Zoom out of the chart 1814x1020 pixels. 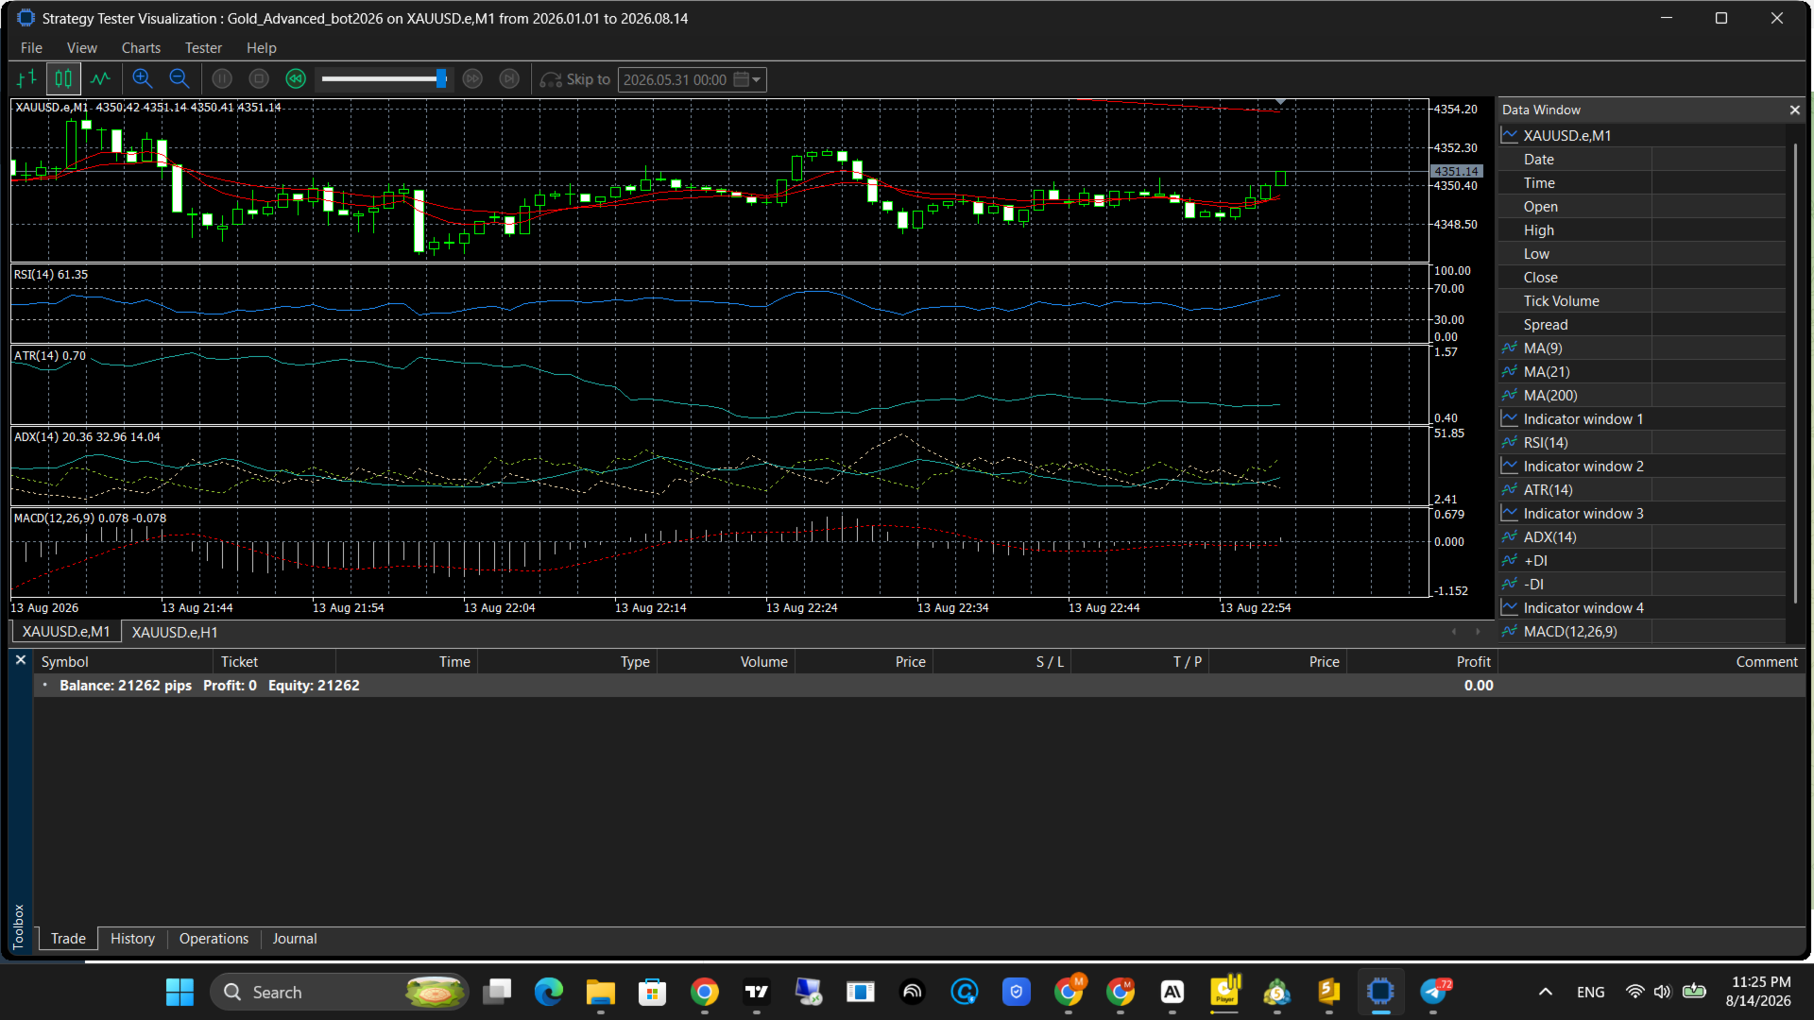pos(180,79)
